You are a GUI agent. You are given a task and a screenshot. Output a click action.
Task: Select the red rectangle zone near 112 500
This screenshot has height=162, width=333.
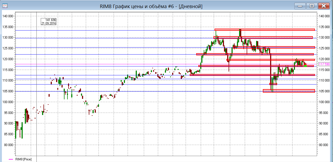click(252, 75)
